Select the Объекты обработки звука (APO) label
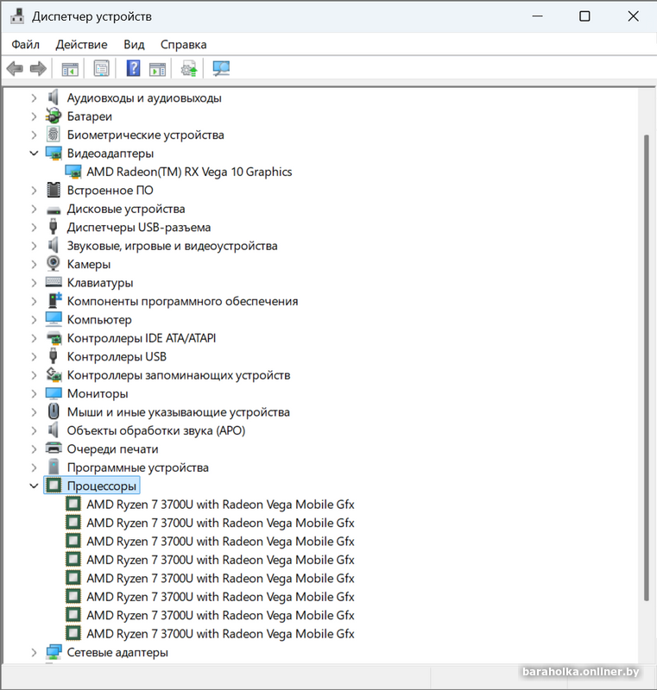The width and height of the screenshot is (657, 690). point(156,430)
